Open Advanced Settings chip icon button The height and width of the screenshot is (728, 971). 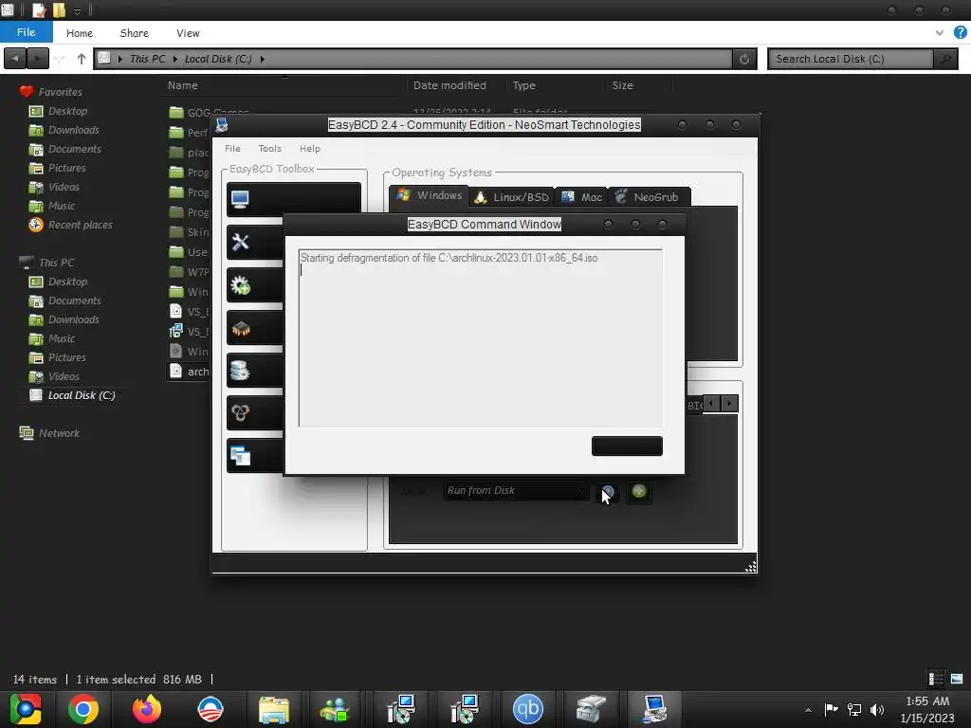pos(255,327)
